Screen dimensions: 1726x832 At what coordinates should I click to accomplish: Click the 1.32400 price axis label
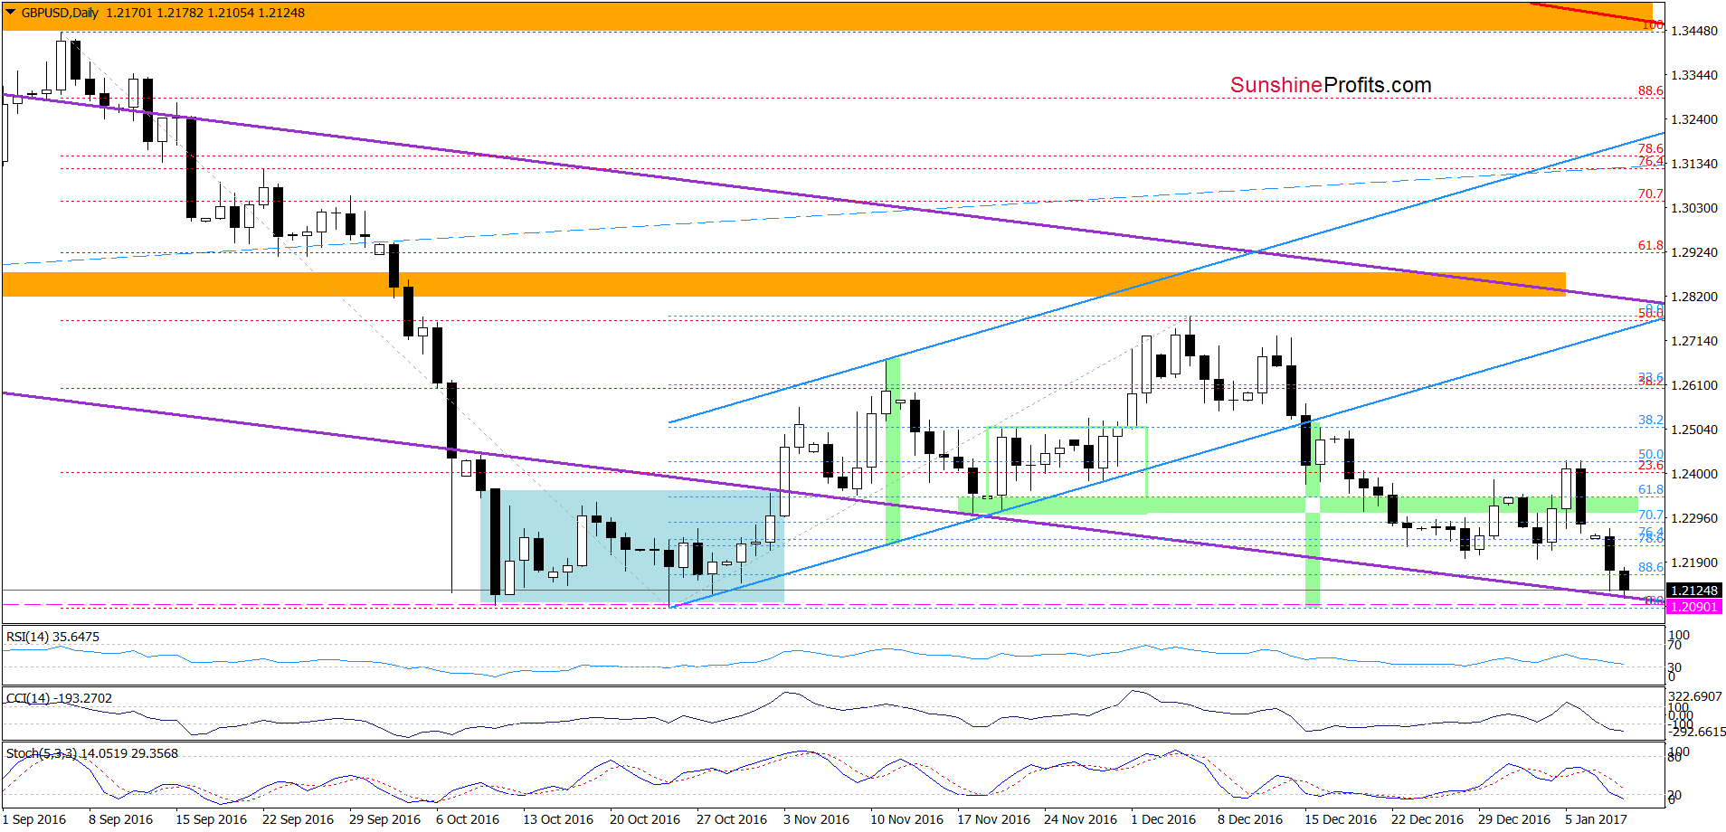[1693, 119]
